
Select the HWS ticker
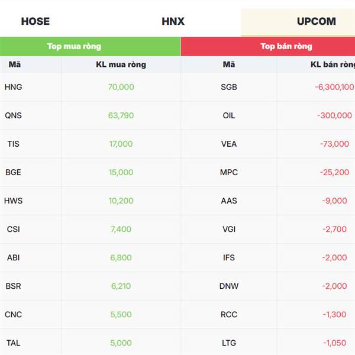(14, 201)
